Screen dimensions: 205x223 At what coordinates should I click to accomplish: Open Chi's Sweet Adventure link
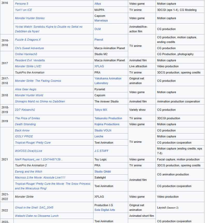pyautogui.click(x=29, y=48)
